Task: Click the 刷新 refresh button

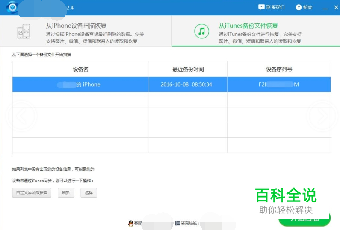Action: (x=66, y=192)
